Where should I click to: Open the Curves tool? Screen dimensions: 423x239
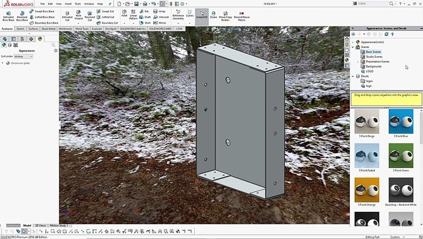[x=190, y=13]
